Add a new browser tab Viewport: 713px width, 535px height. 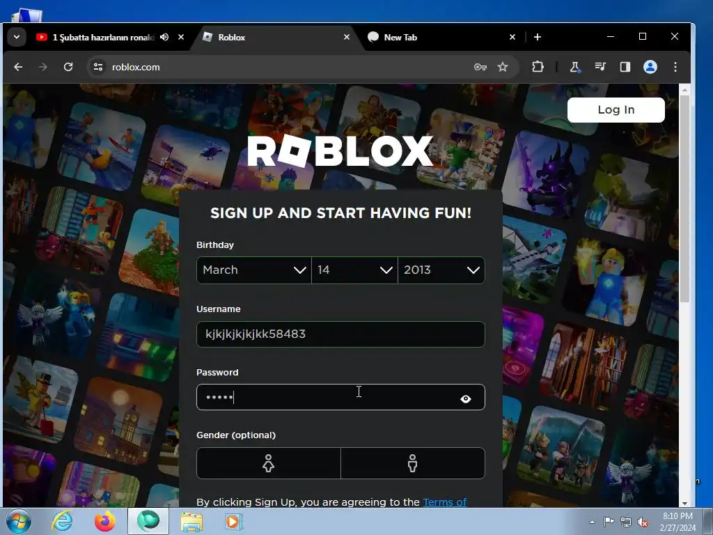click(538, 37)
